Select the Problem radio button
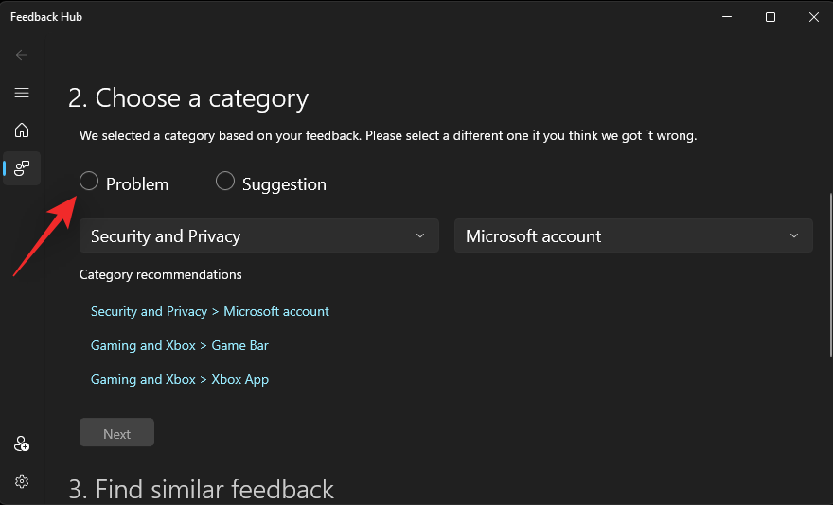The height and width of the screenshot is (505, 833). point(89,182)
